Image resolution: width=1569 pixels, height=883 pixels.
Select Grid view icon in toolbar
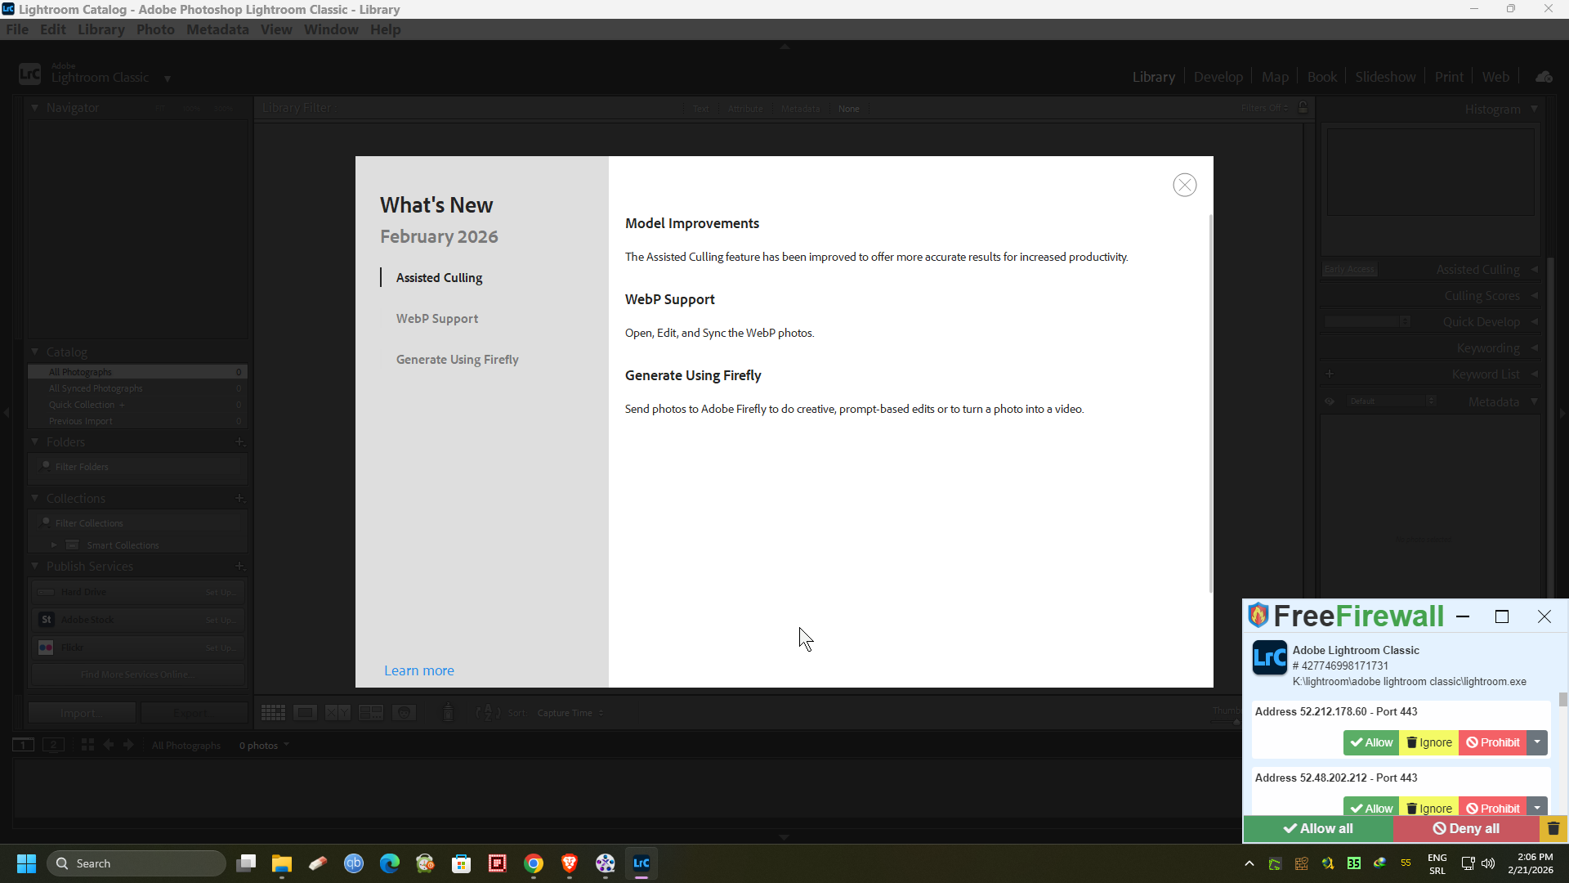(273, 713)
